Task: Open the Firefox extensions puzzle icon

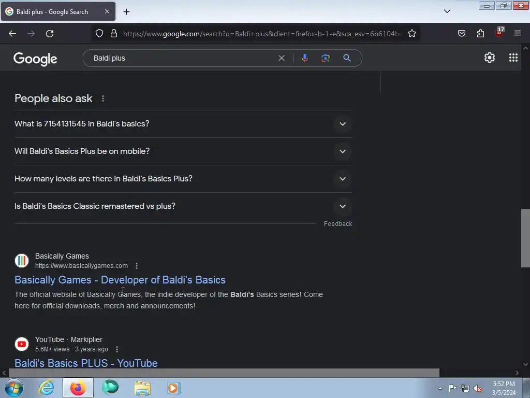Action: point(480,34)
